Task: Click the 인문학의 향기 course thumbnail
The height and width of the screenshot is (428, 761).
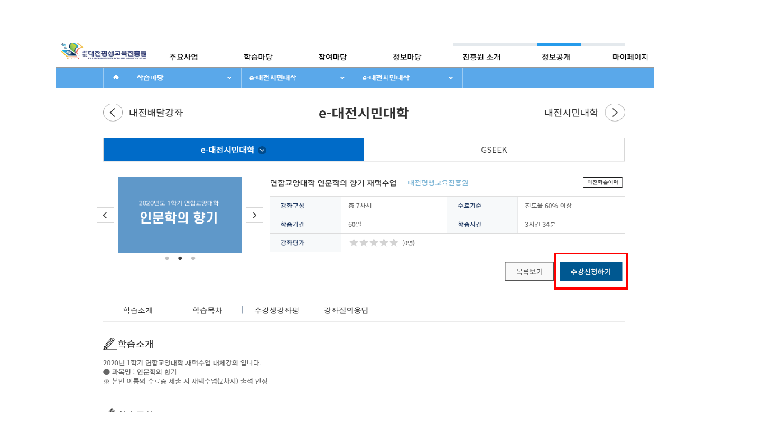Action: 180,215
